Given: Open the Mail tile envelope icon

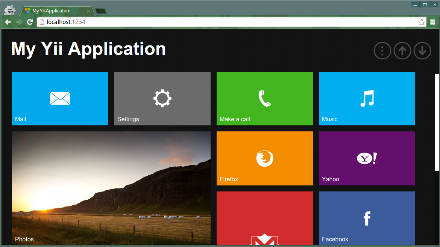Looking at the screenshot, I should coord(60,98).
